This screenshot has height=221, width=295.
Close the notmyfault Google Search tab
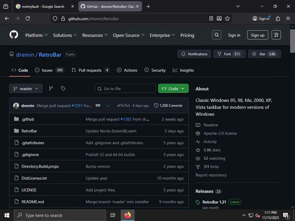tap(73, 6)
